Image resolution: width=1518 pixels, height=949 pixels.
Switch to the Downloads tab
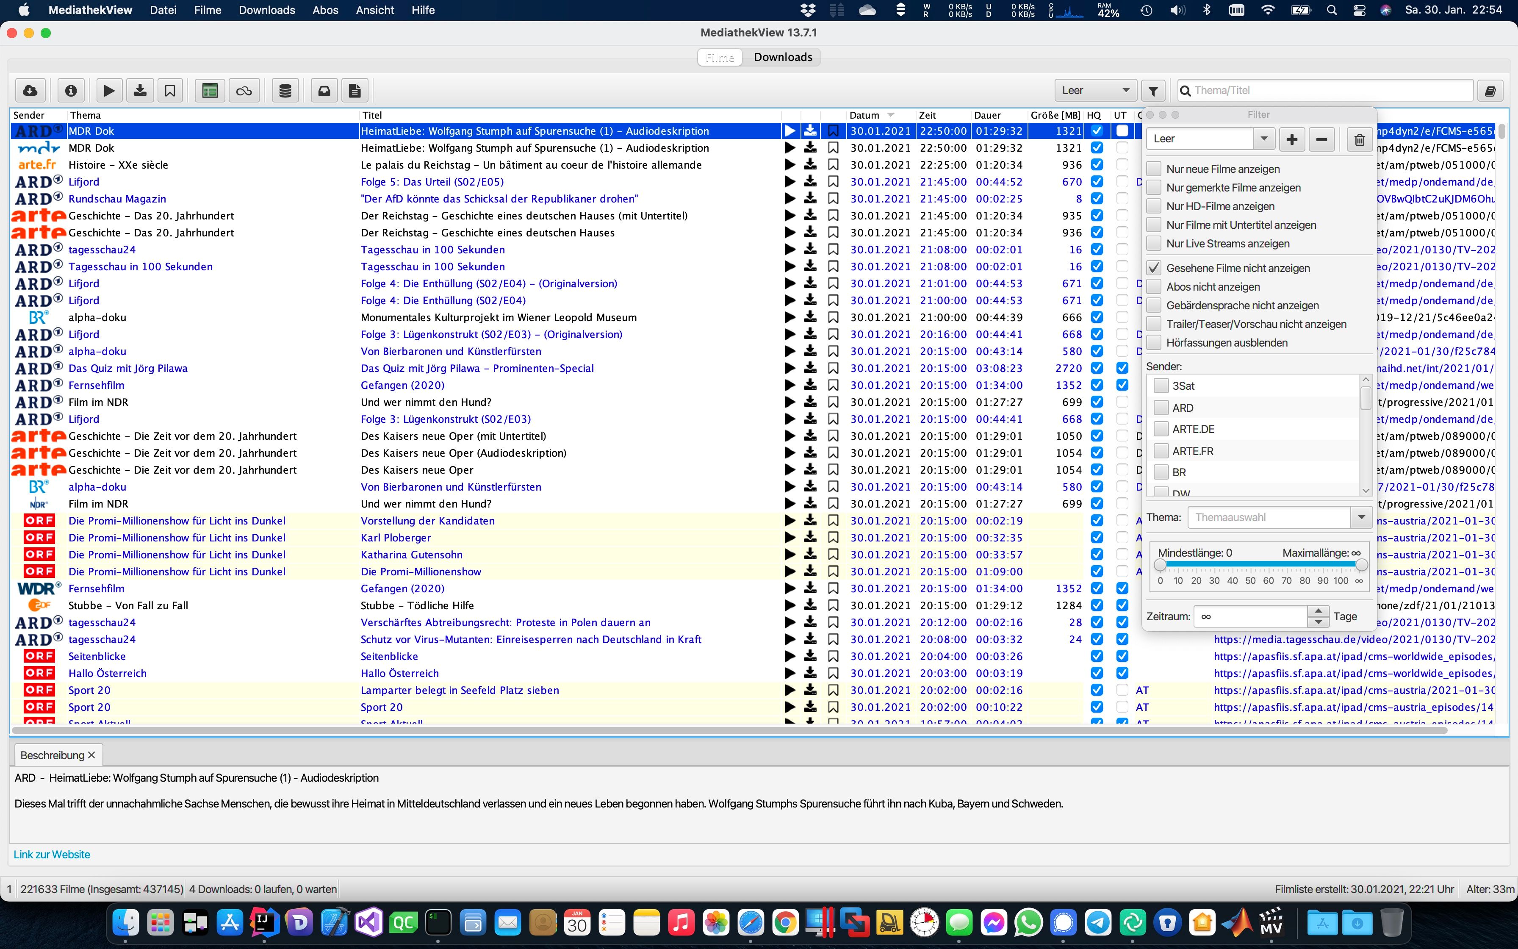(783, 57)
